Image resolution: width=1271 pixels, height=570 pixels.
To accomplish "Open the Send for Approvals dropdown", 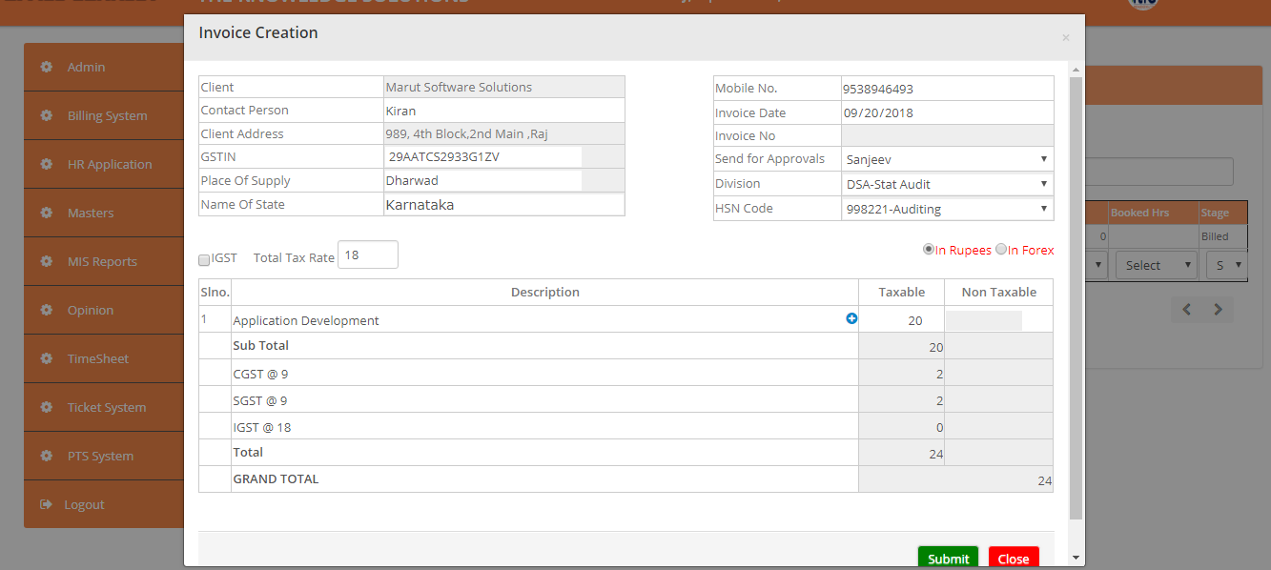I will [947, 159].
